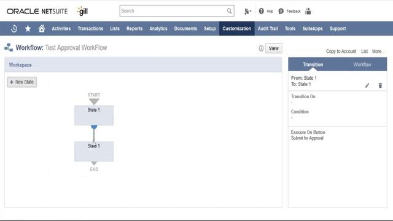The image size is (393, 221).
Task: Click the 'From: State 1' text
Action: [x=304, y=78]
